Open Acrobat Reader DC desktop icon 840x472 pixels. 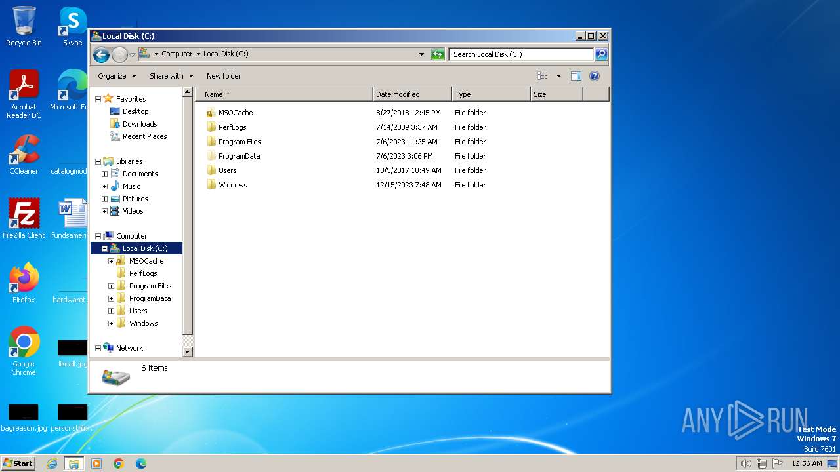click(x=24, y=94)
